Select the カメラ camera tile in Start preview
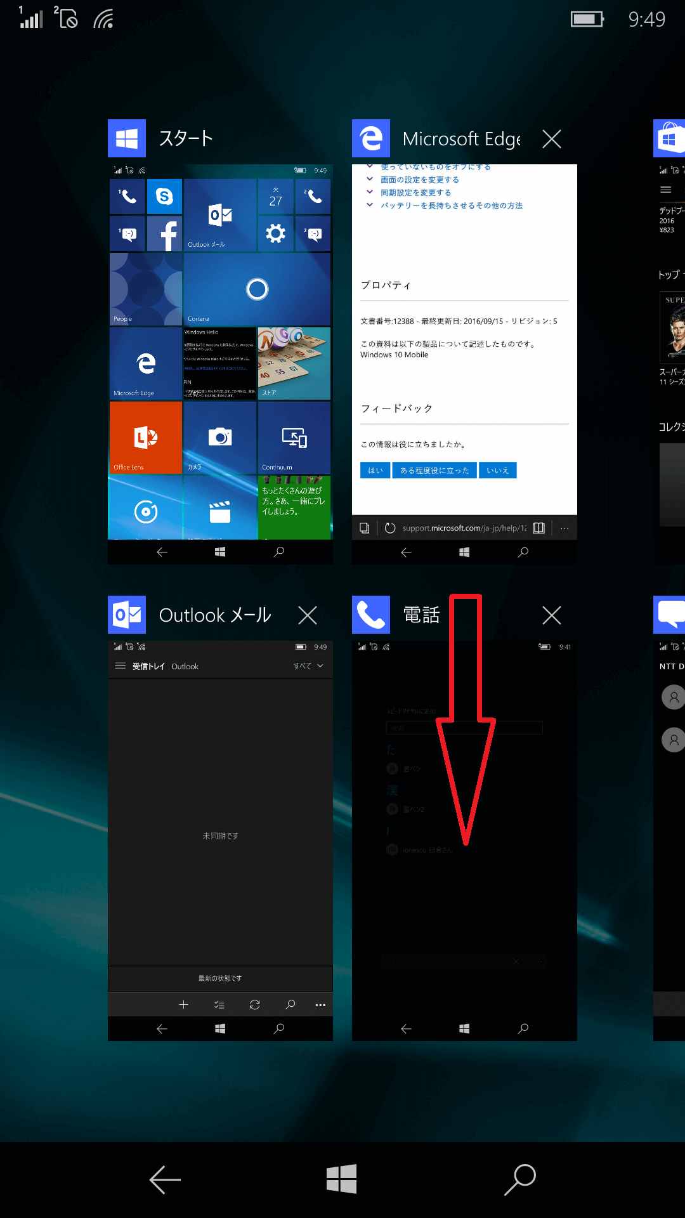The width and height of the screenshot is (685, 1218). pyautogui.click(x=220, y=438)
